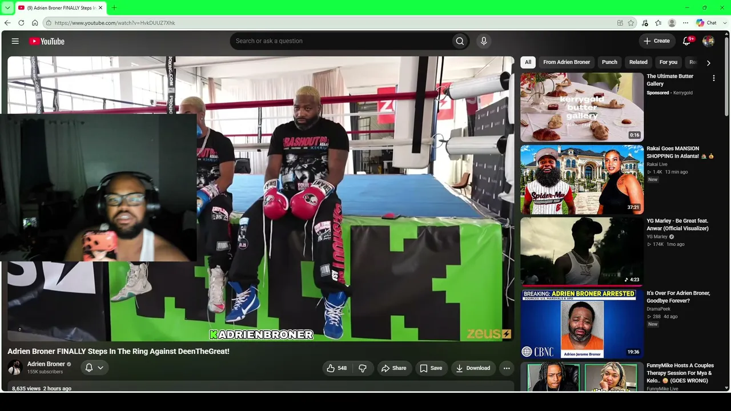Open browser settings and more menu

(685, 23)
